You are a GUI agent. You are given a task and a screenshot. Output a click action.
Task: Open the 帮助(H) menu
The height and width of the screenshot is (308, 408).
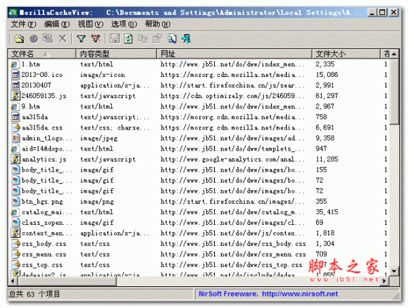(158, 25)
